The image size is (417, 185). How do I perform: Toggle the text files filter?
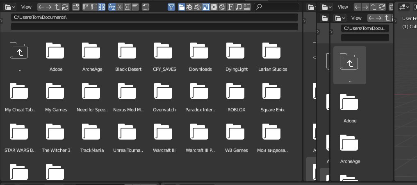point(247,7)
